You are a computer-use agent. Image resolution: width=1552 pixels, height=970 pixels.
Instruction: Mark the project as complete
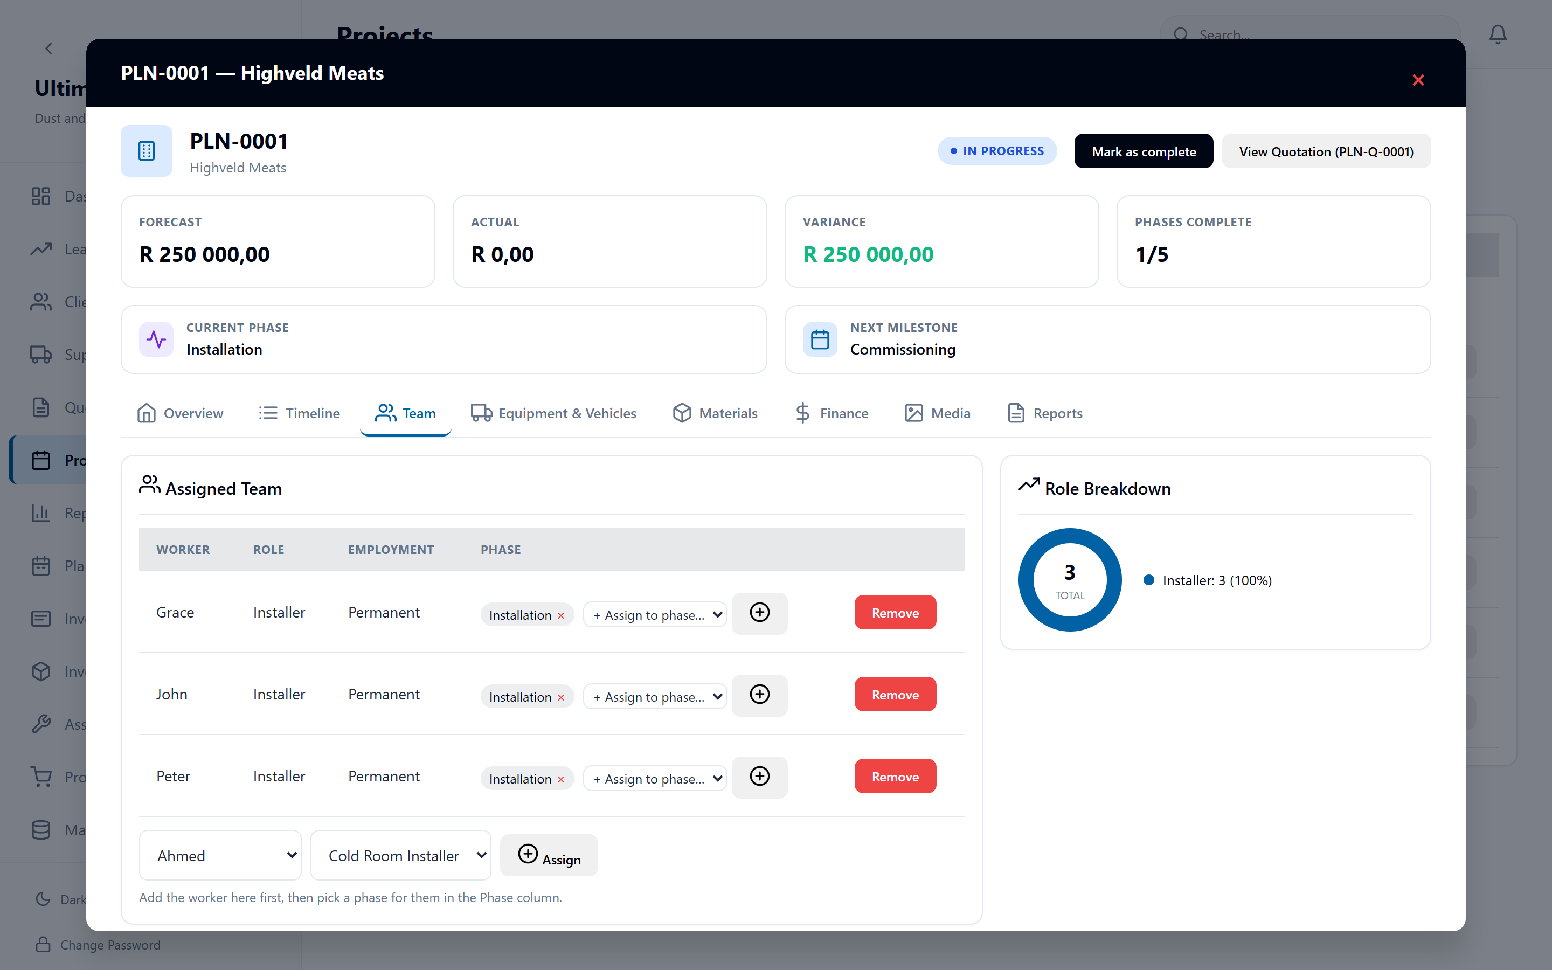click(1144, 151)
